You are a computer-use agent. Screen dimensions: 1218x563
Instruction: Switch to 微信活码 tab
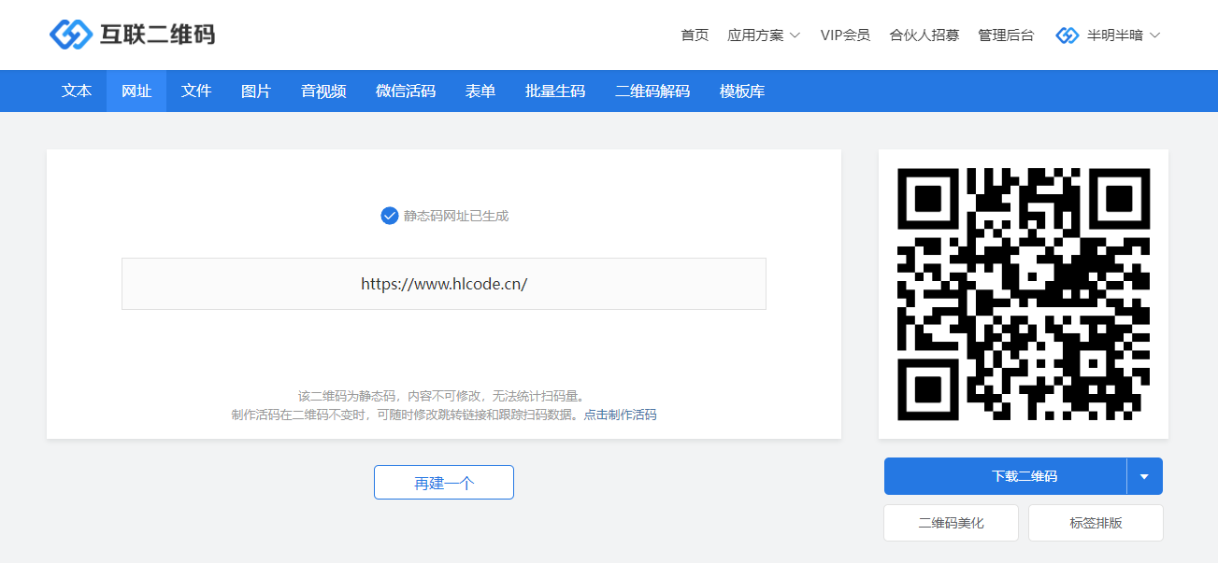(406, 91)
